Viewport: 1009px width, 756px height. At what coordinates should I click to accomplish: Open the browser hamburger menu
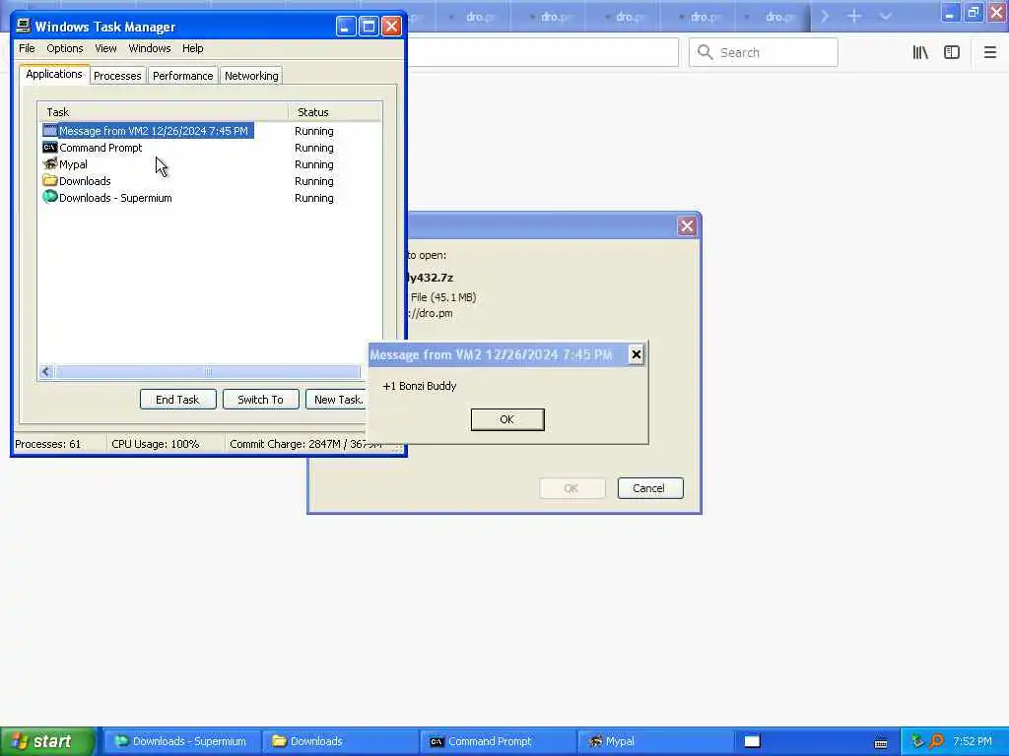989,52
